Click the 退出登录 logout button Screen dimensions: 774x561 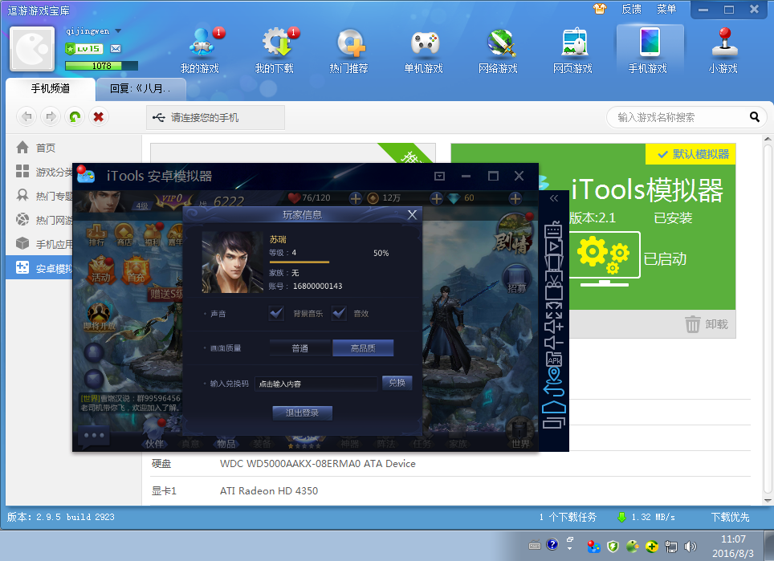click(302, 413)
